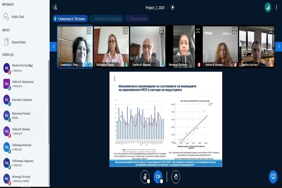Screen dimensions: 282x188
Task: Expand the webcam options chevron
Action: pyautogui.click(x=162, y=181)
